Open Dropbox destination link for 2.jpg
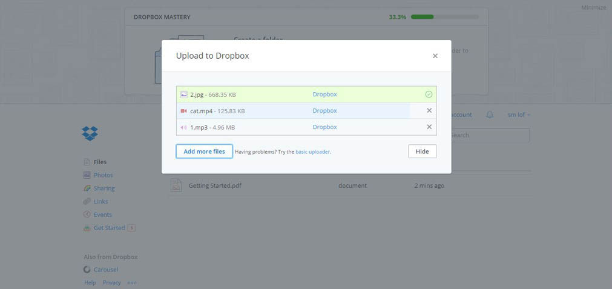The width and height of the screenshot is (612, 289). click(x=324, y=94)
